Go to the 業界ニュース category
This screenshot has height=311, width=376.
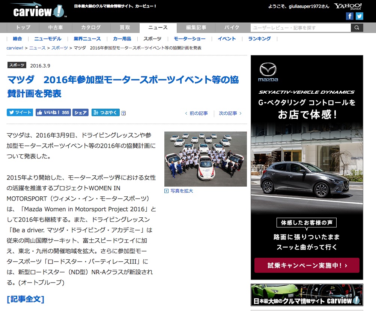87,39
